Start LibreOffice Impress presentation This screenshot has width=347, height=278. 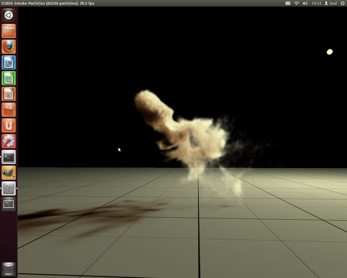coord(8,94)
